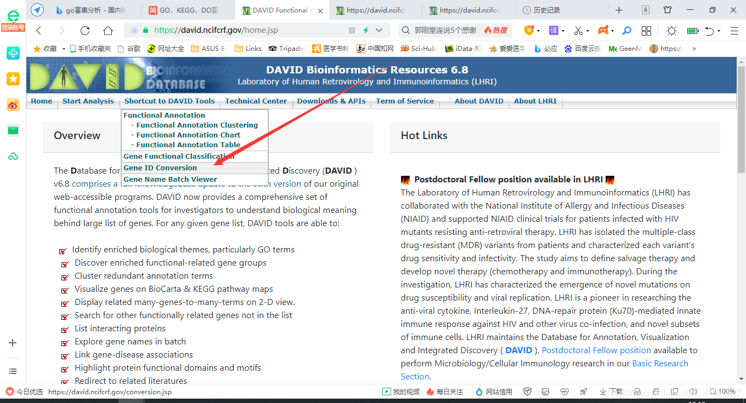746x403 pixels.
Task: Click the 100% zoom level control
Action: click(723, 392)
